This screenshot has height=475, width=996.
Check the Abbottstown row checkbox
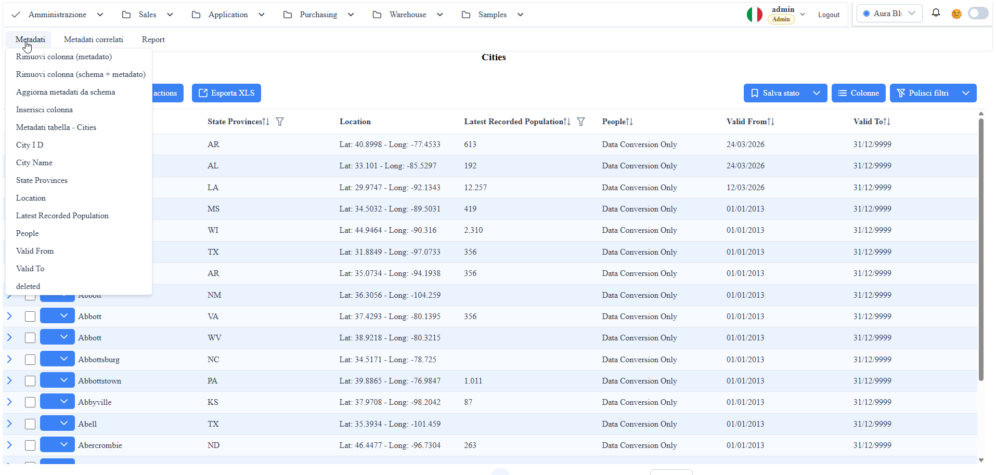30,381
